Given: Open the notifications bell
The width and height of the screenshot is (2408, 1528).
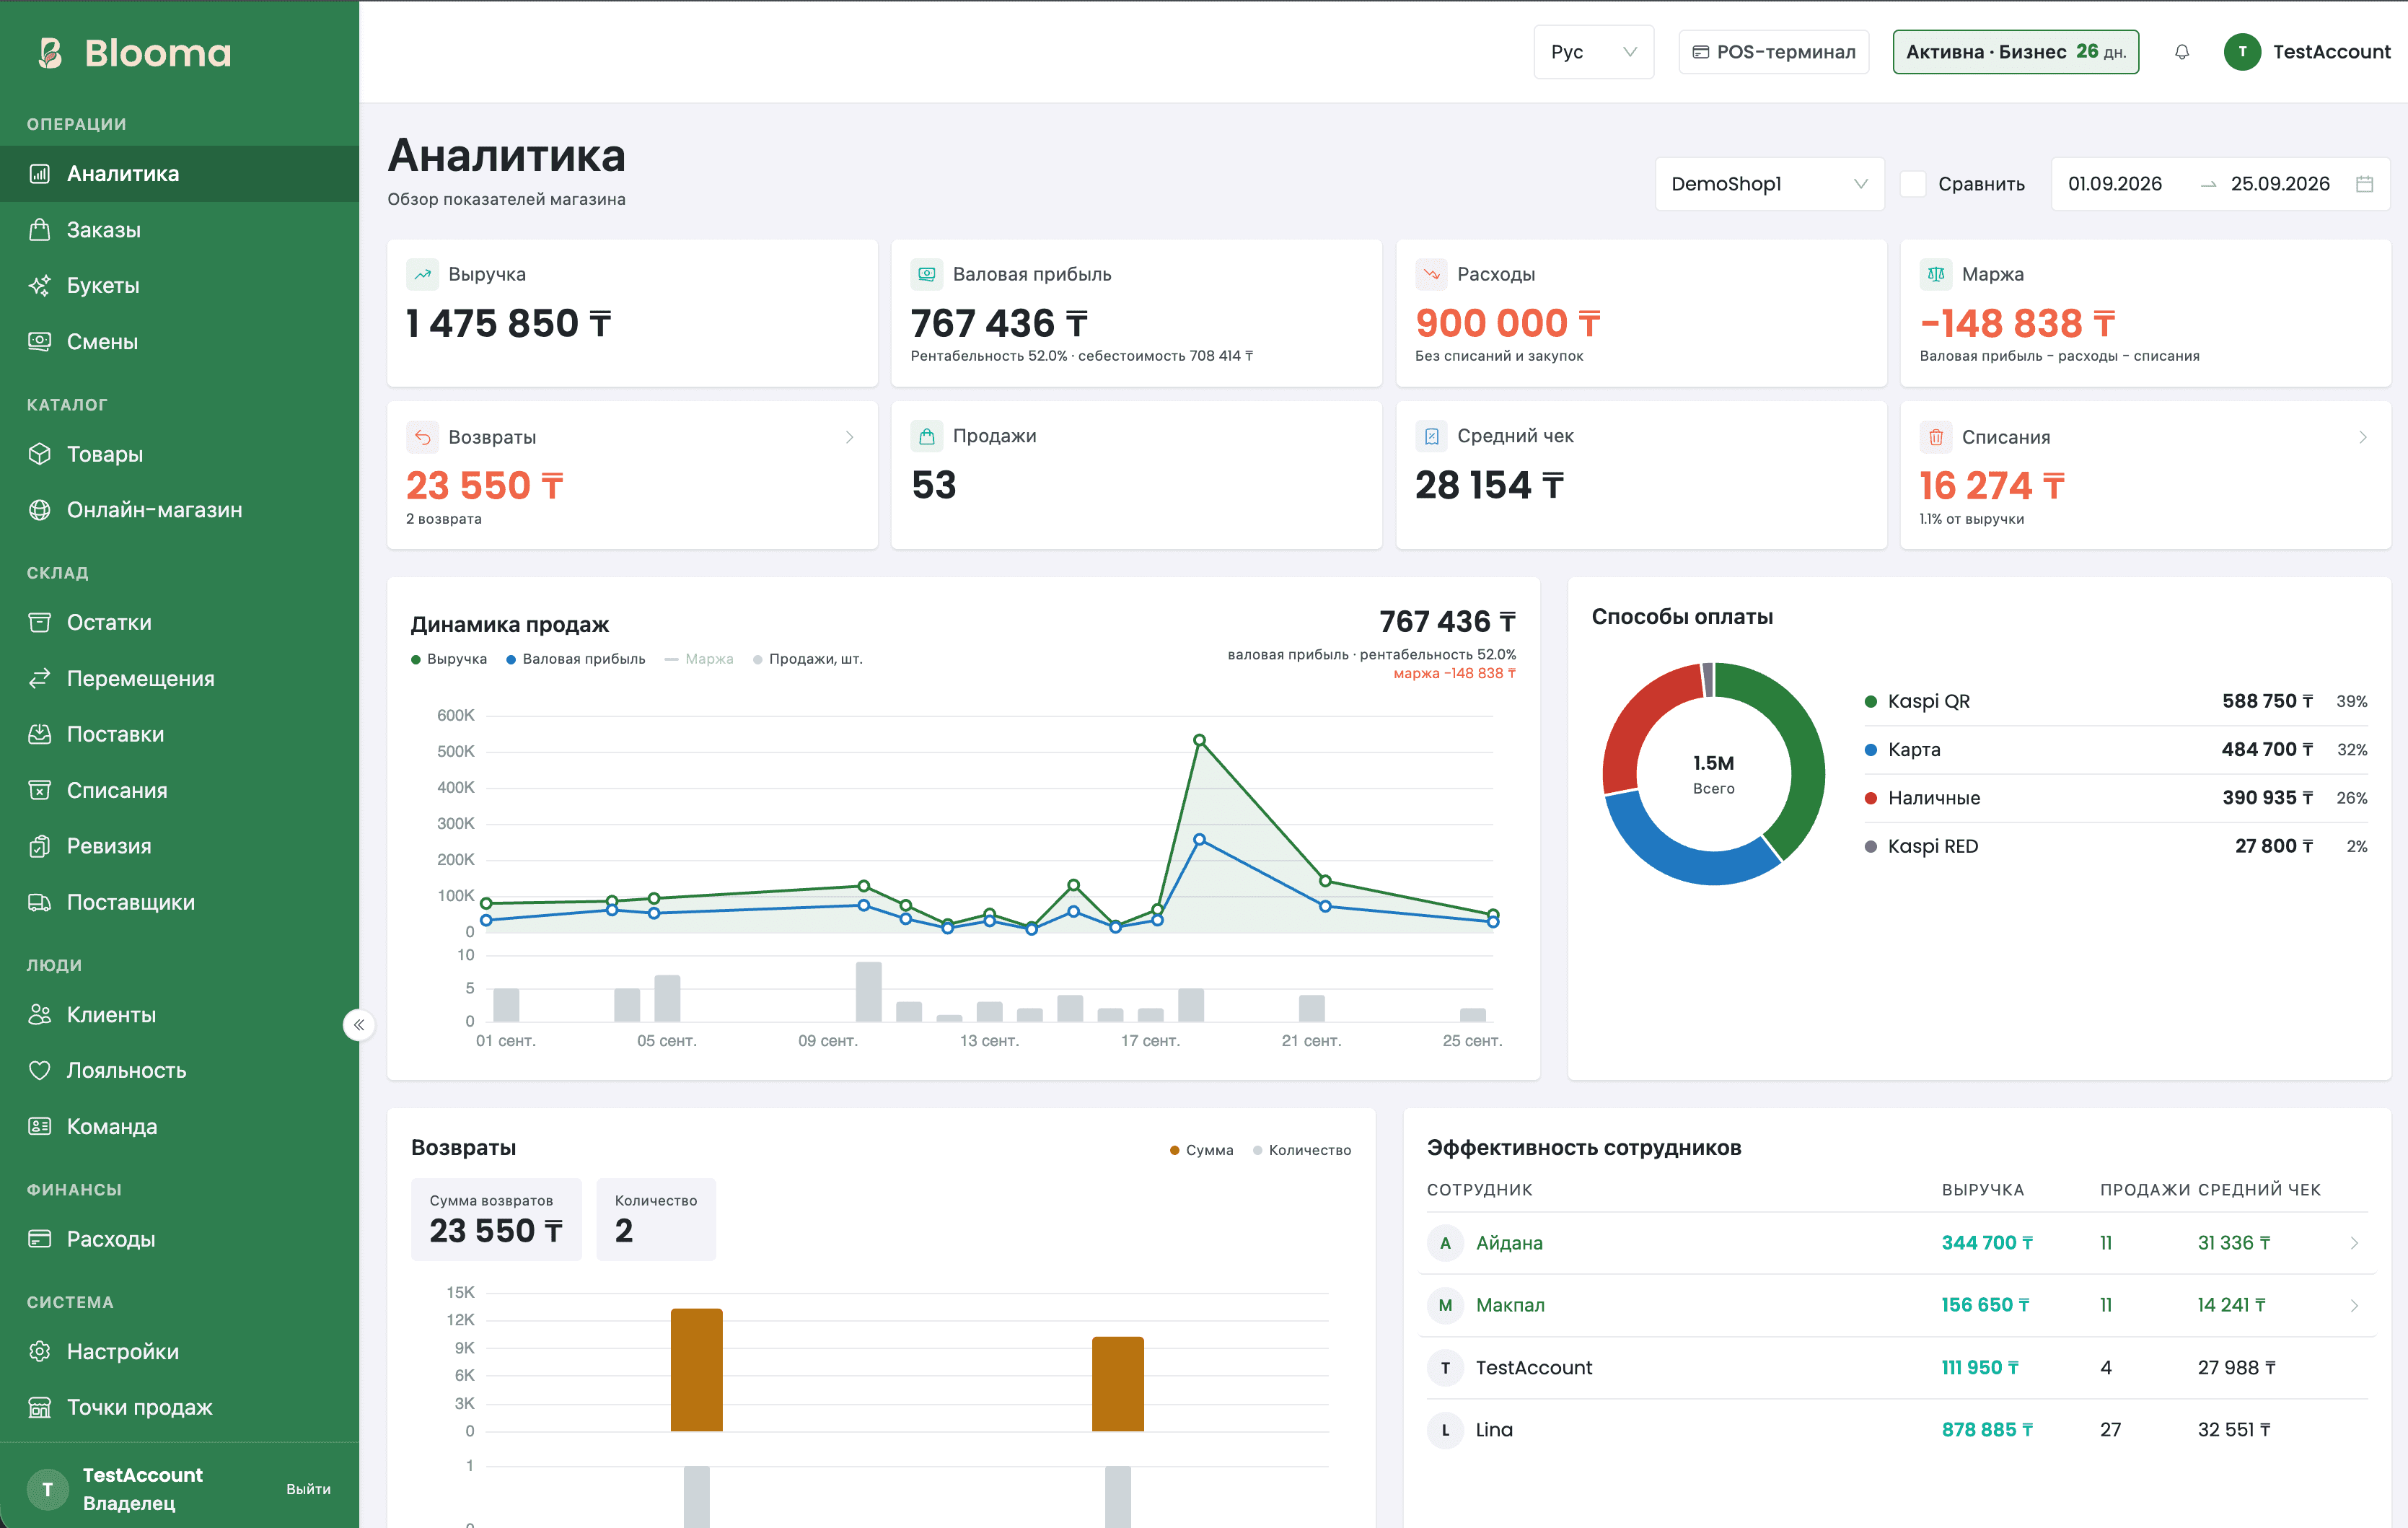Looking at the screenshot, I should (2182, 52).
